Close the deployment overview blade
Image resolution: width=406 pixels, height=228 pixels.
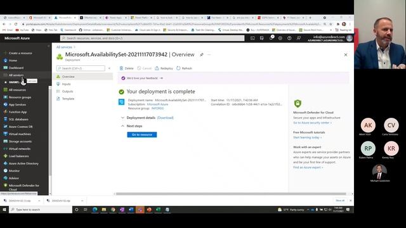pyautogui.click(x=346, y=54)
